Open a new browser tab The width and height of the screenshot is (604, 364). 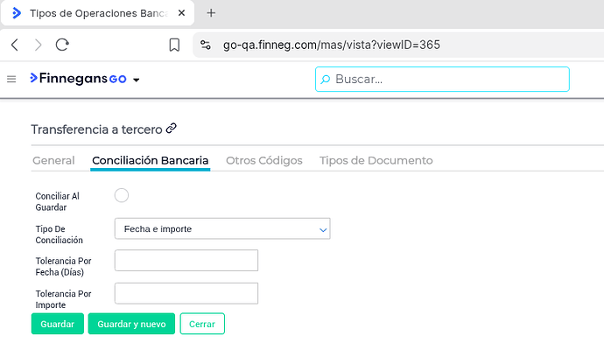pyautogui.click(x=211, y=13)
